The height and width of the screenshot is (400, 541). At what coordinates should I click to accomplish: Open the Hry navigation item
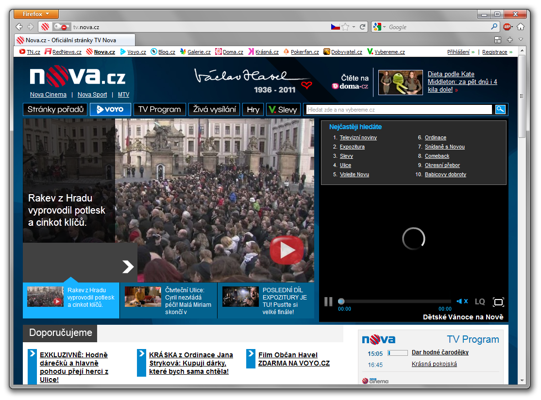253,109
